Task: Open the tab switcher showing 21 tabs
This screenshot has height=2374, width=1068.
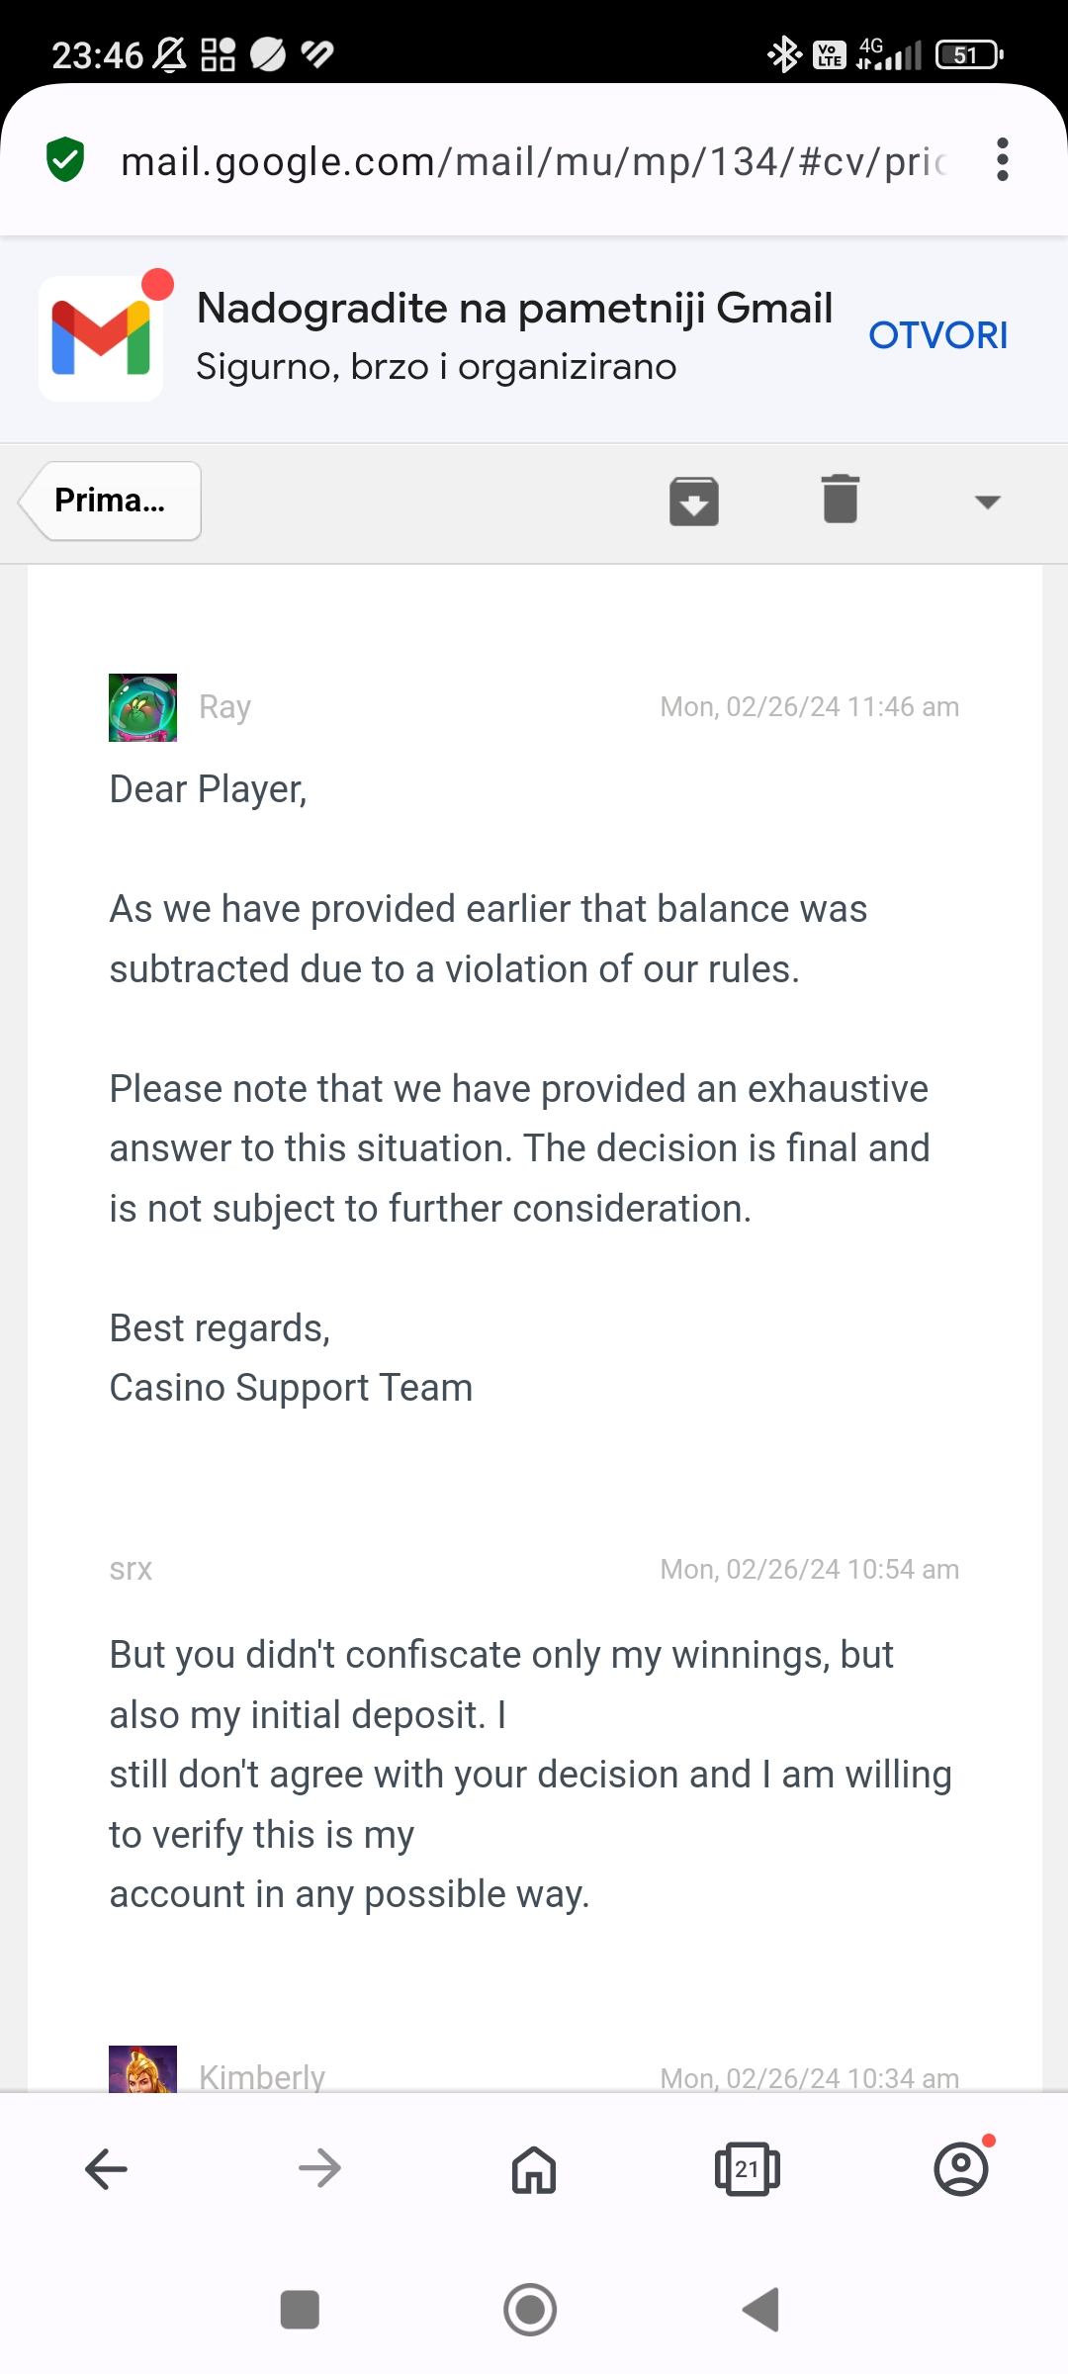Action: point(747,2169)
